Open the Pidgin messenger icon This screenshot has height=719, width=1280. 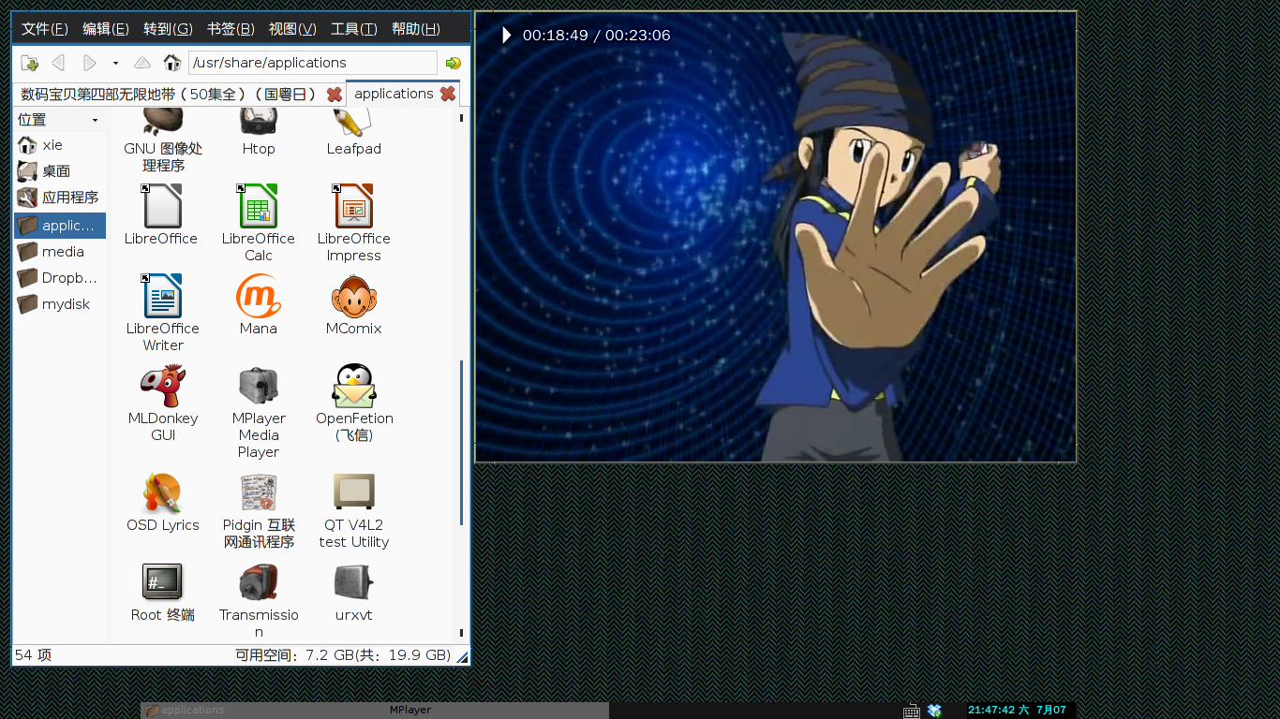(x=259, y=492)
